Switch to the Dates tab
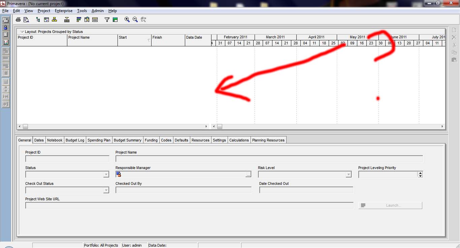The height and width of the screenshot is (248, 460). pyautogui.click(x=39, y=140)
